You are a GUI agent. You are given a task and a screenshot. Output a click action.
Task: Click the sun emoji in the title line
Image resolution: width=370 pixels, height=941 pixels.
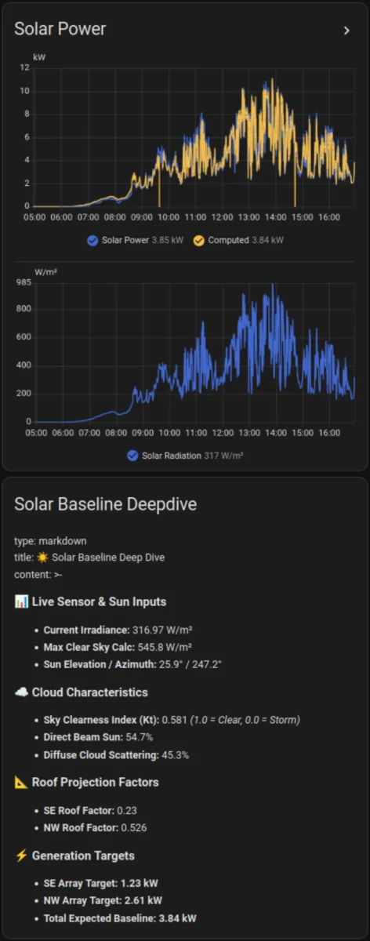(42, 558)
